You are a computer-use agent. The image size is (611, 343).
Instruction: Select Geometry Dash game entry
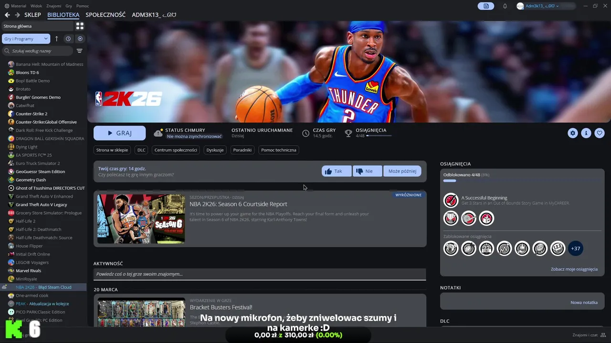tap(31, 180)
